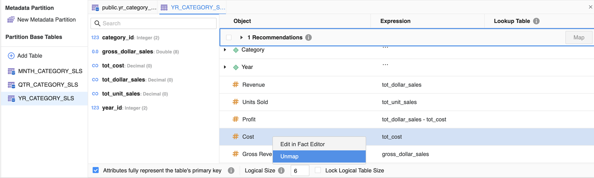Click the info icon next to Recommendations
The image size is (594, 178).
[x=308, y=37]
